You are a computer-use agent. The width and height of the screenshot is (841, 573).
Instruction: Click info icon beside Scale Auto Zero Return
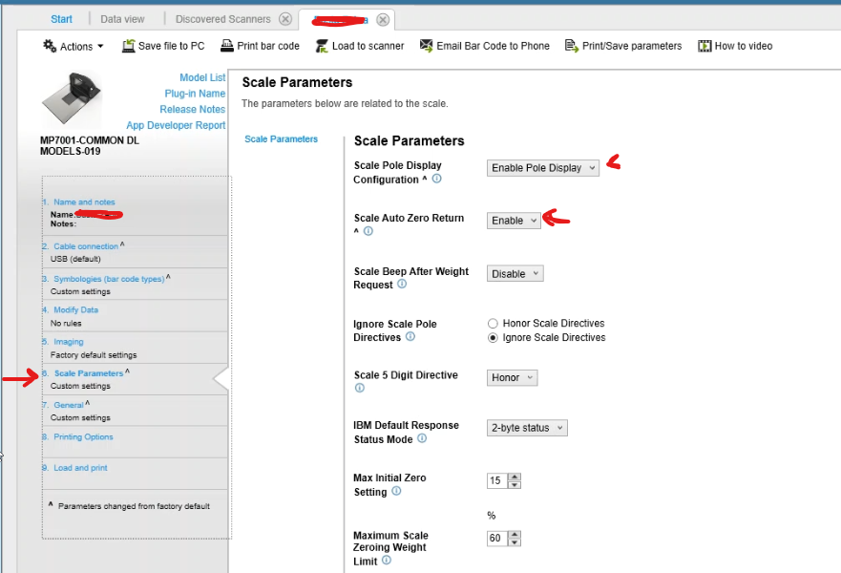(368, 231)
